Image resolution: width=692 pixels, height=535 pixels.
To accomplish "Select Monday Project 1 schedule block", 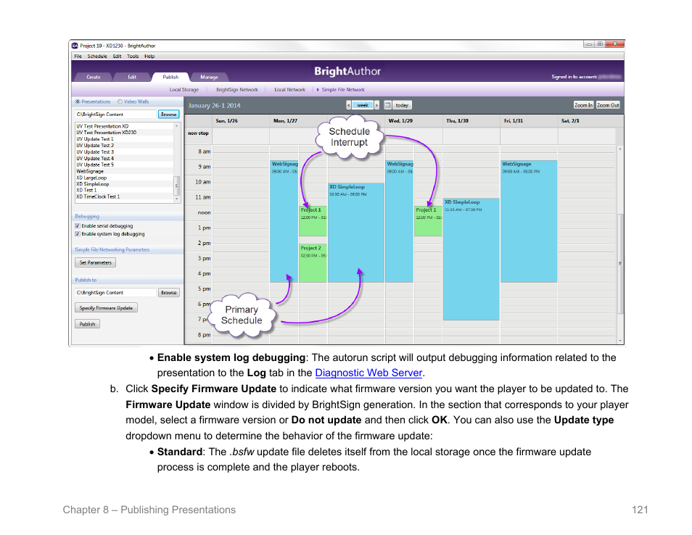I will (x=313, y=221).
